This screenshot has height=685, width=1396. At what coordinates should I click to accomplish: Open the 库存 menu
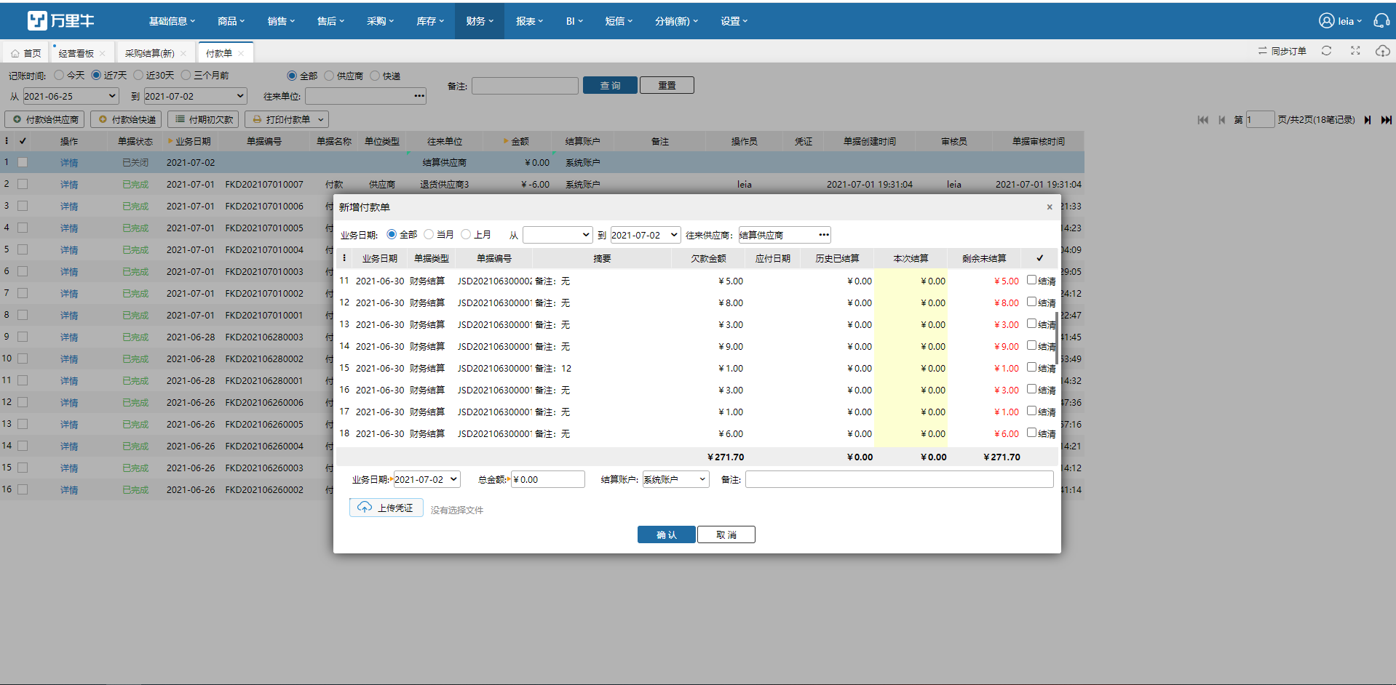[x=429, y=21]
